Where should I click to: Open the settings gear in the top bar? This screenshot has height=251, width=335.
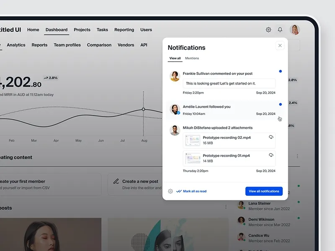(x=268, y=30)
